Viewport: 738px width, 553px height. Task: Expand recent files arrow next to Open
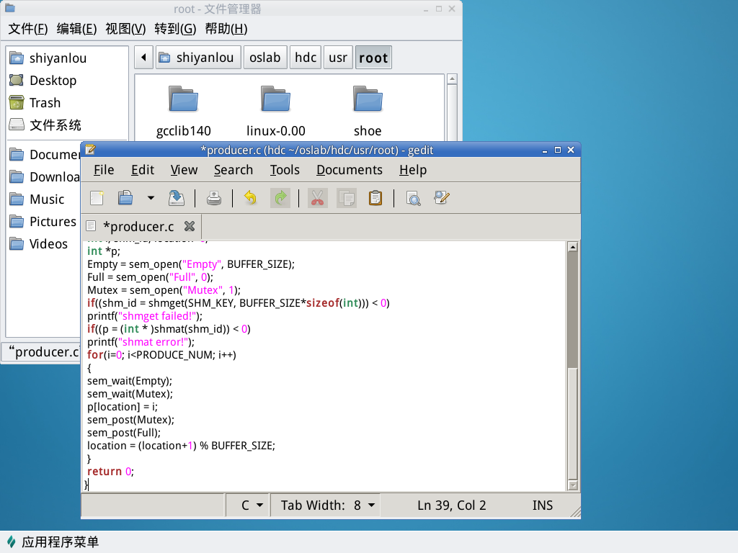pos(151,198)
